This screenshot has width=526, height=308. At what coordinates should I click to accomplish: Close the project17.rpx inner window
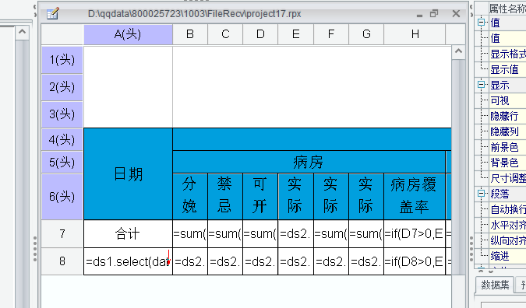pos(456,14)
